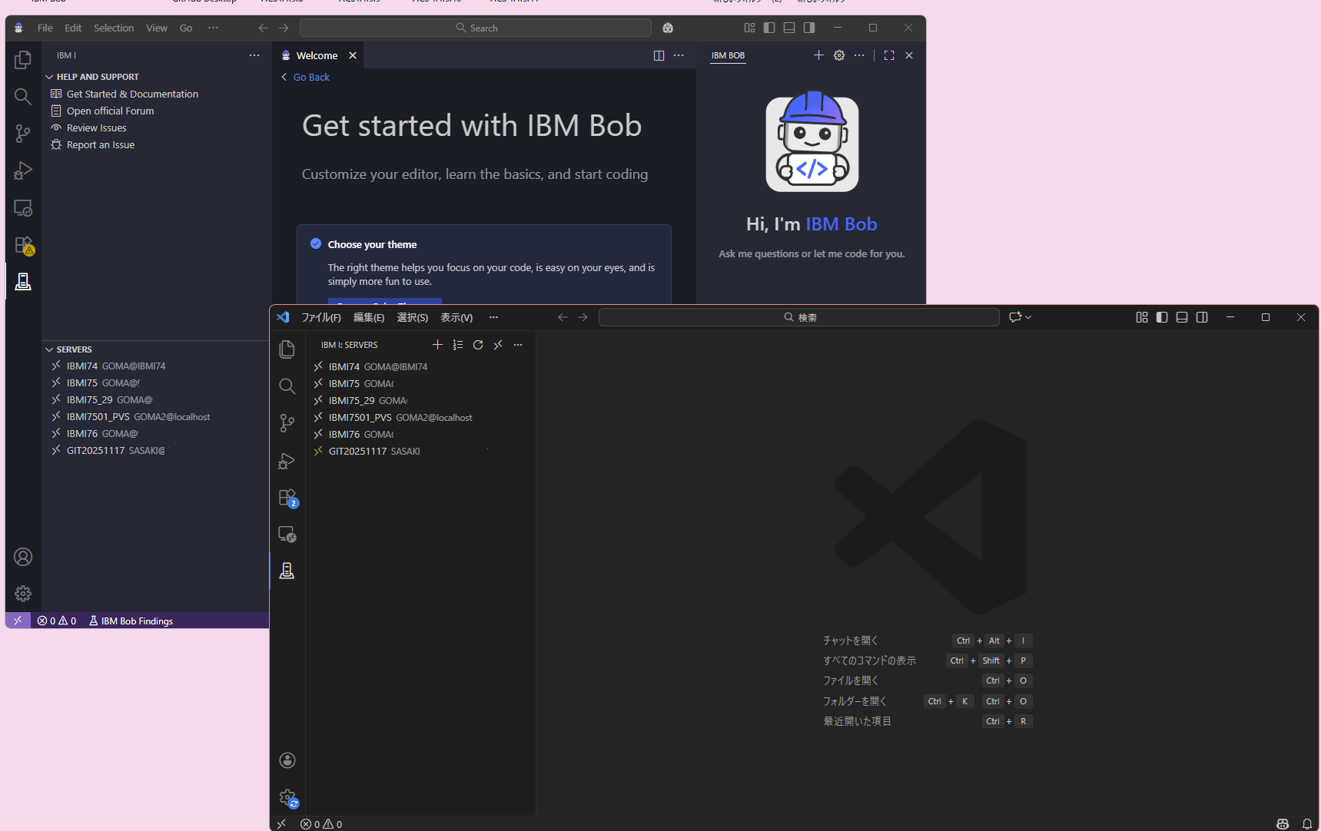This screenshot has height=831, width=1321.
Task: Toggle bottom panel in IBM Bob title bar
Action: [789, 28]
